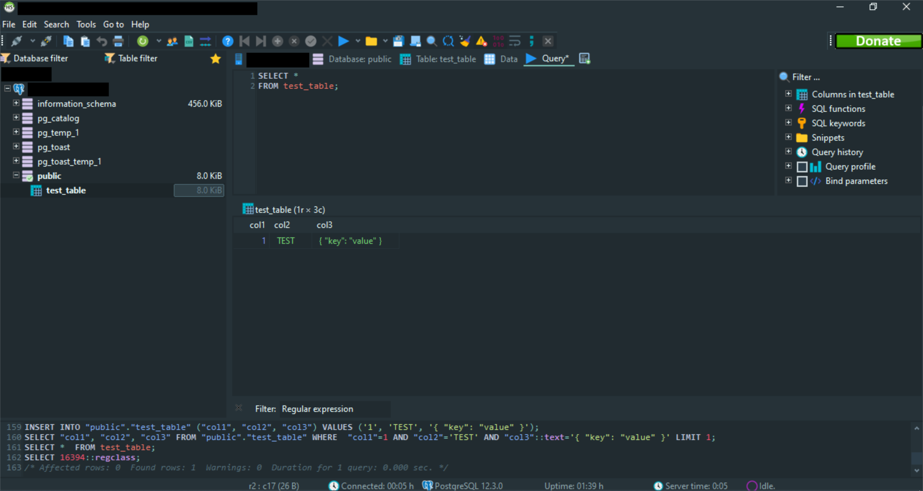Click the yellow favorites star icon
The width and height of the screenshot is (923, 491).
pyautogui.click(x=215, y=59)
